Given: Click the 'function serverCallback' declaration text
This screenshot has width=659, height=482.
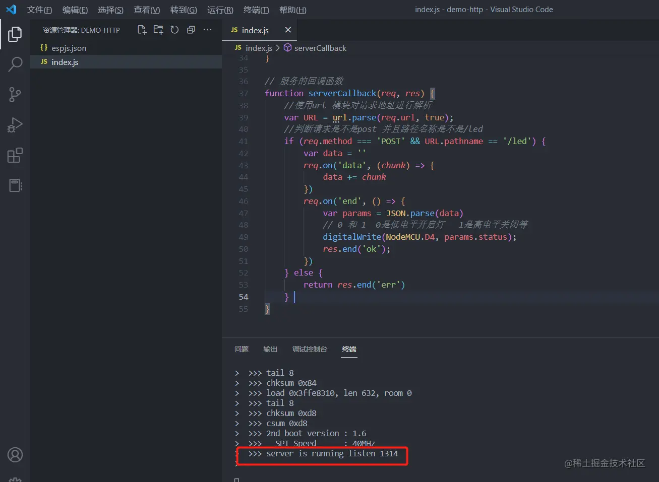Looking at the screenshot, I should pyautogui.click(x=321, y=93).
